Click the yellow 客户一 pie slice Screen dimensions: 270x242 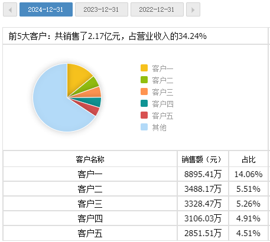coord(78,77)
